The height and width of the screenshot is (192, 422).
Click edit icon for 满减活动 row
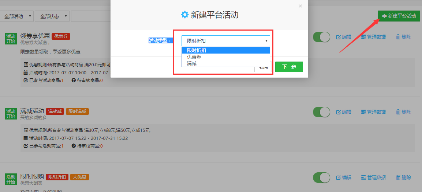click(339, 112)
